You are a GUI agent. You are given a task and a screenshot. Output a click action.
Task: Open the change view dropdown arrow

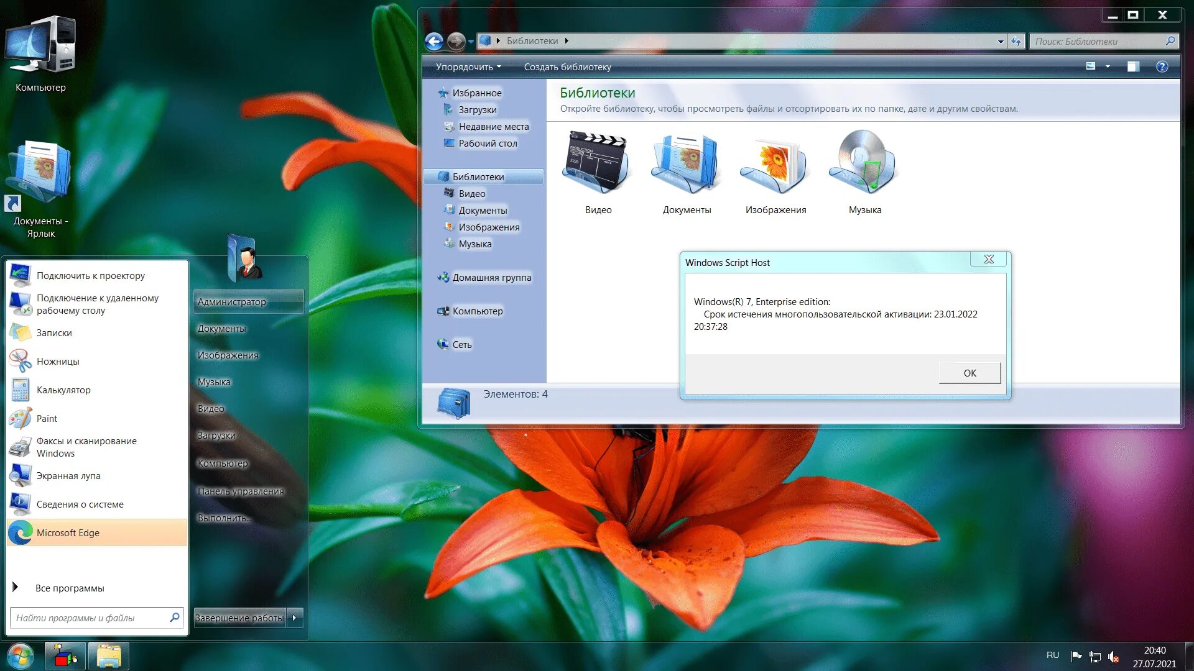click(x=1108, y=66)
